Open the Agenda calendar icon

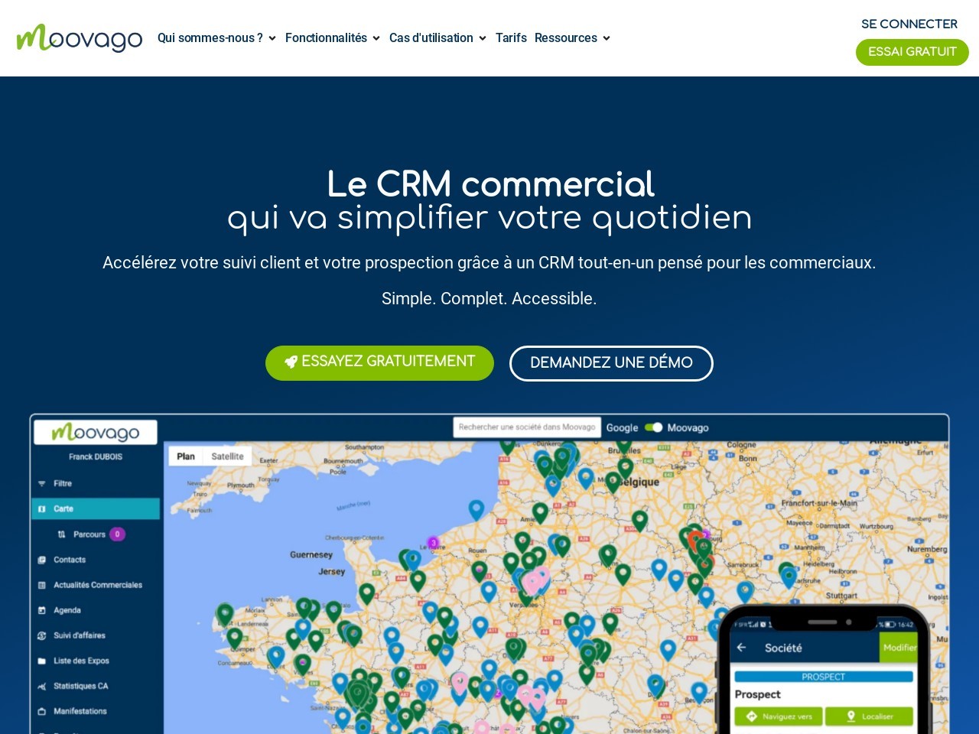tap(42, 610)
